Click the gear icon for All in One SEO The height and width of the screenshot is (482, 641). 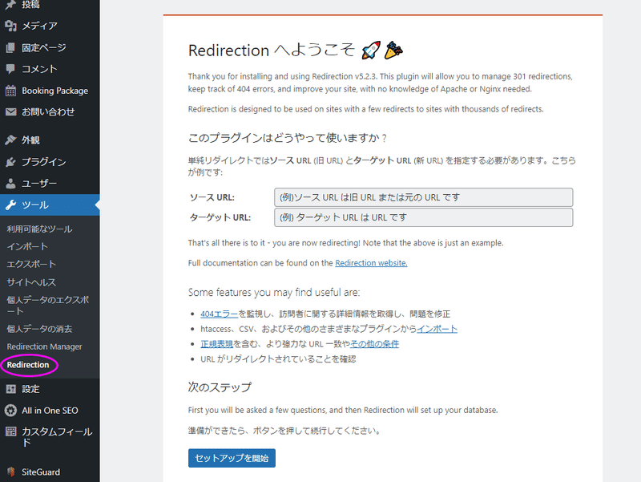tap(11, 411)
